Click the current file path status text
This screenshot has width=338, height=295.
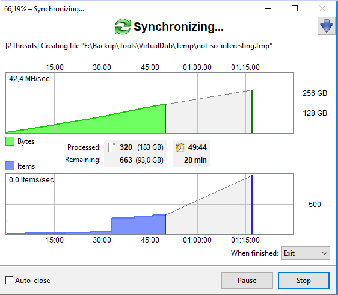click(139, 46)
